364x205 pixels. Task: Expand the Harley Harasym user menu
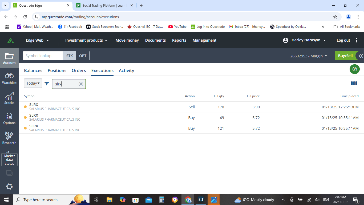tap(305, 40)
